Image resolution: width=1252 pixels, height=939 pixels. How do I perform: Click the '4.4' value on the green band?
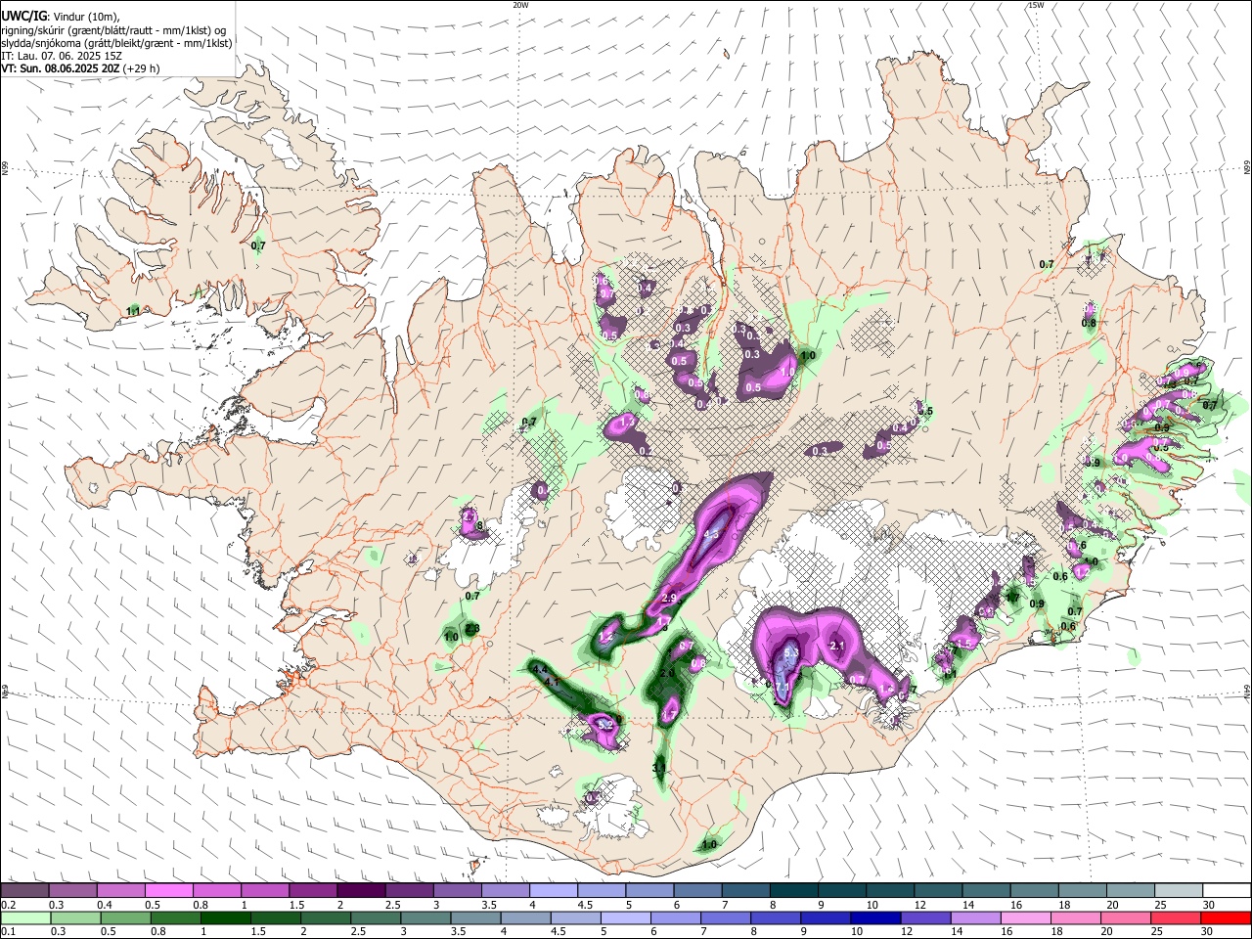coord(539,670)
